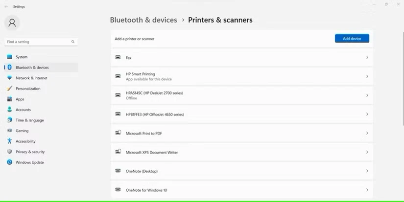Click the Network & internet wifi icon
This screenshot has height=202, width=404.
coord(9,78)
